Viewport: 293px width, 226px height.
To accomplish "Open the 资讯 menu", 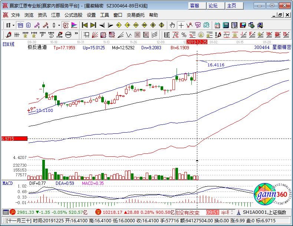I will (42, 15).
